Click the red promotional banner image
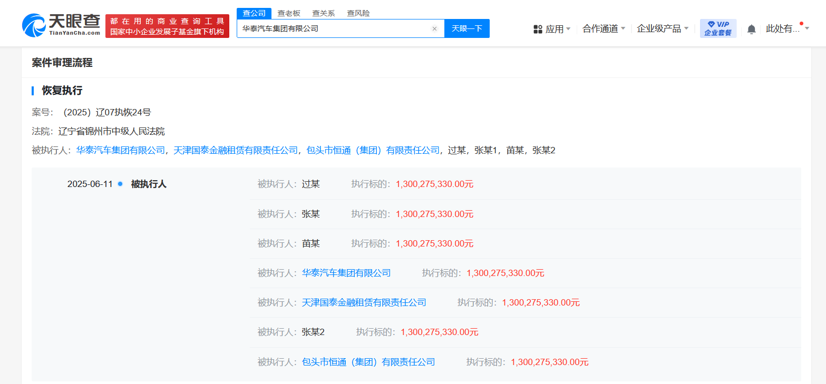 coord(167,26)
